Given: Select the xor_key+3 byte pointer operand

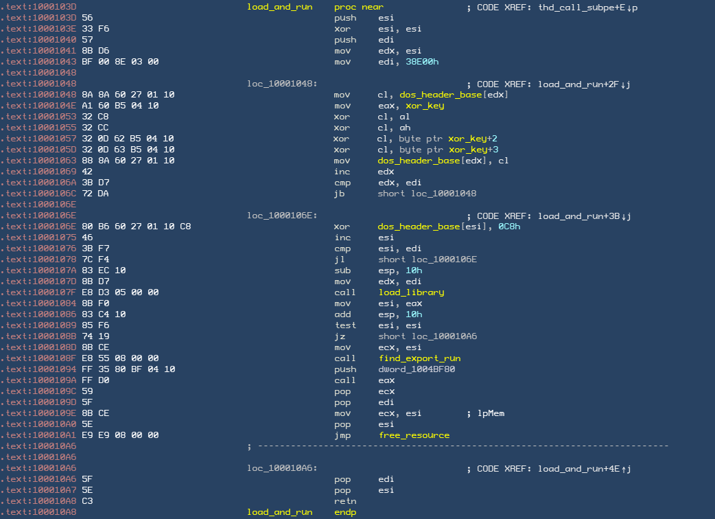Looking at the screenshot, I should pyautogui.click(x=473, y=150).
